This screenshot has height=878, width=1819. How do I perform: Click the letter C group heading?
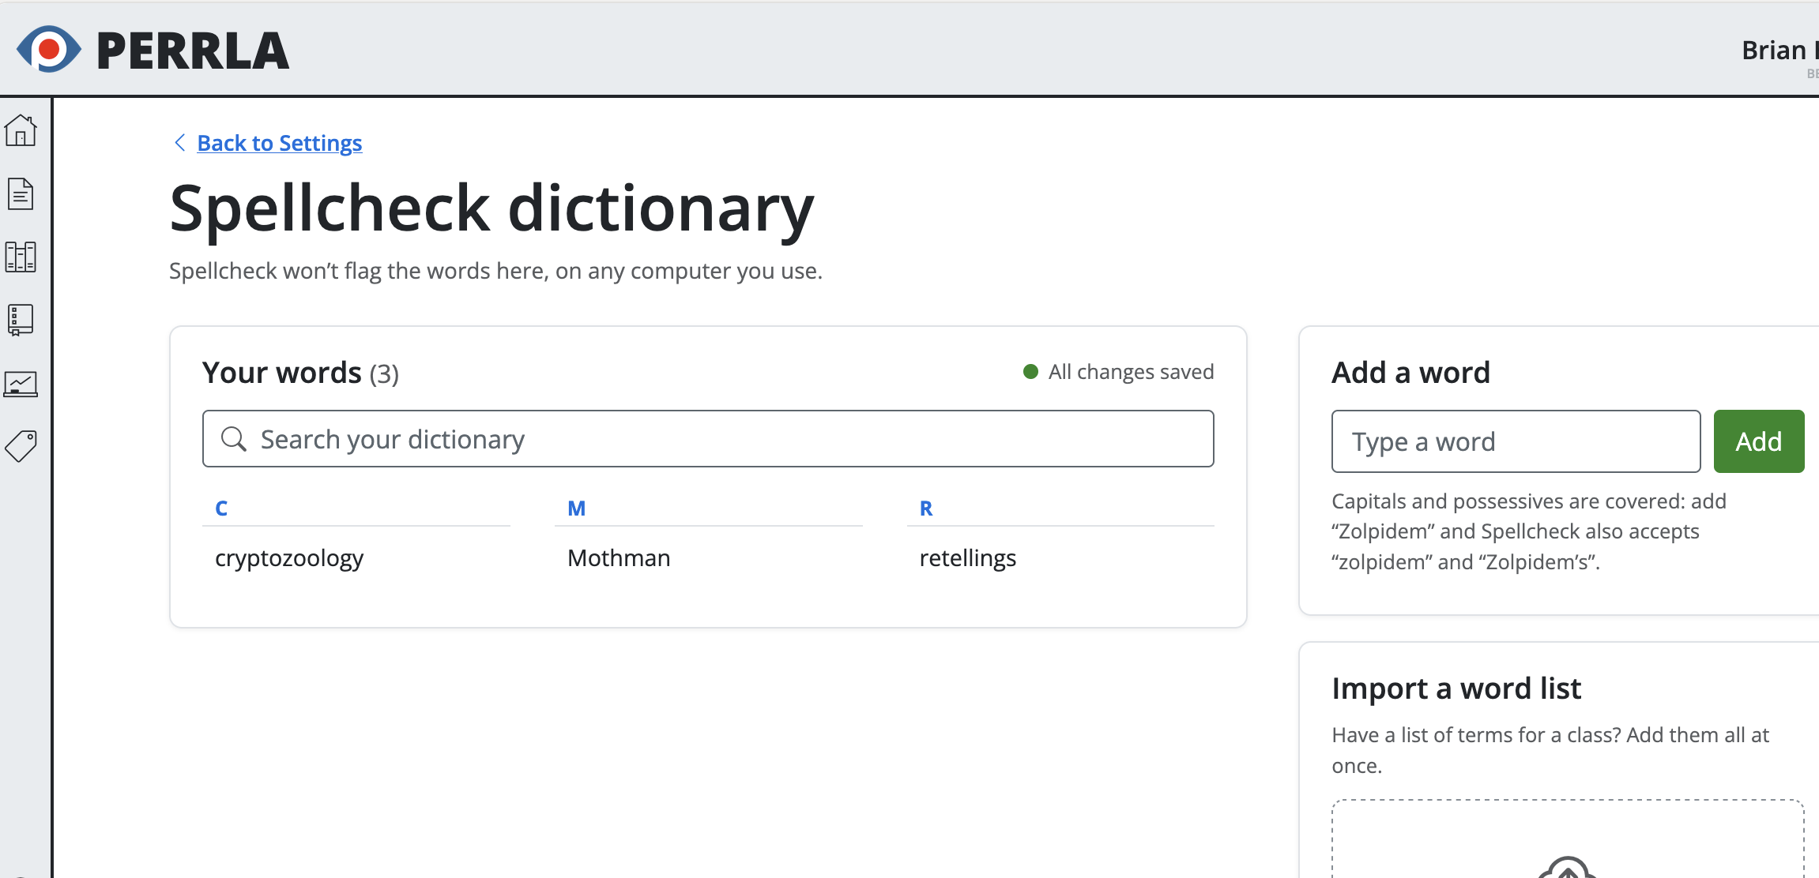click(221, 508)
